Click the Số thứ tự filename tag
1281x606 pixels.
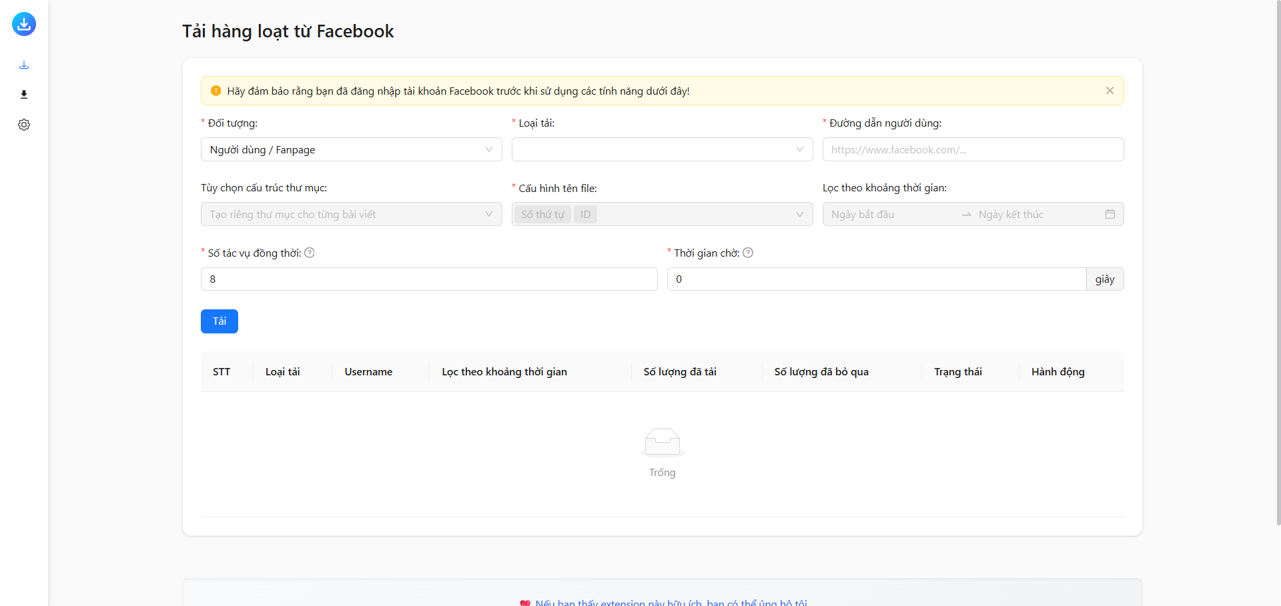[542, 214]
